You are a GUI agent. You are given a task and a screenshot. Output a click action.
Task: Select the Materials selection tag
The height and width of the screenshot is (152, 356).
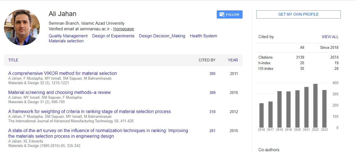point(66,41)
